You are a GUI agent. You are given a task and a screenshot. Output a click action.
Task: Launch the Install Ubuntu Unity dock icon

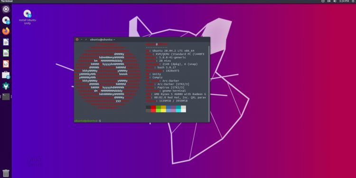click(x=6, y=20)
